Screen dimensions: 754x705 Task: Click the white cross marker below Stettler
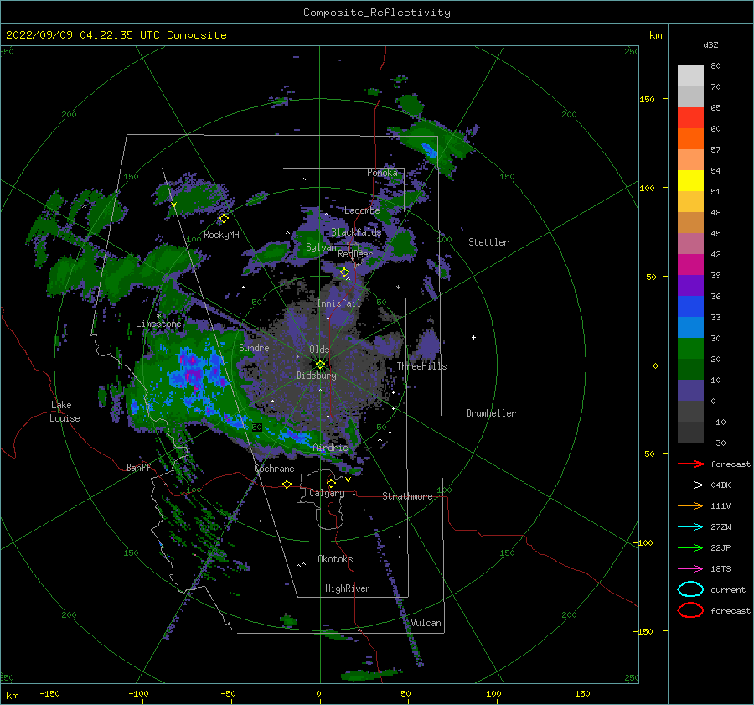[473, 337]
